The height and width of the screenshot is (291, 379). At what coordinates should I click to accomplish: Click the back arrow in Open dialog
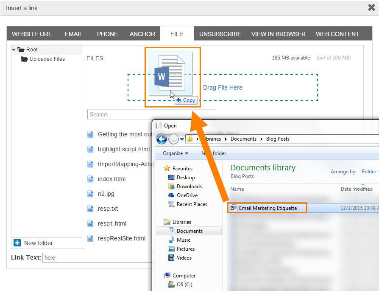pyautogui.click(x=162, y=139)
